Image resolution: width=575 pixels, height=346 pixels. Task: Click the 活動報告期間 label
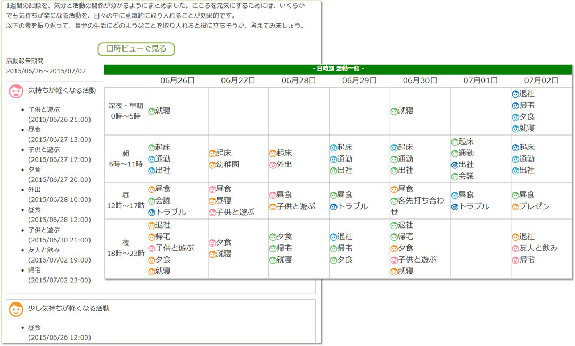pos(24,61)
